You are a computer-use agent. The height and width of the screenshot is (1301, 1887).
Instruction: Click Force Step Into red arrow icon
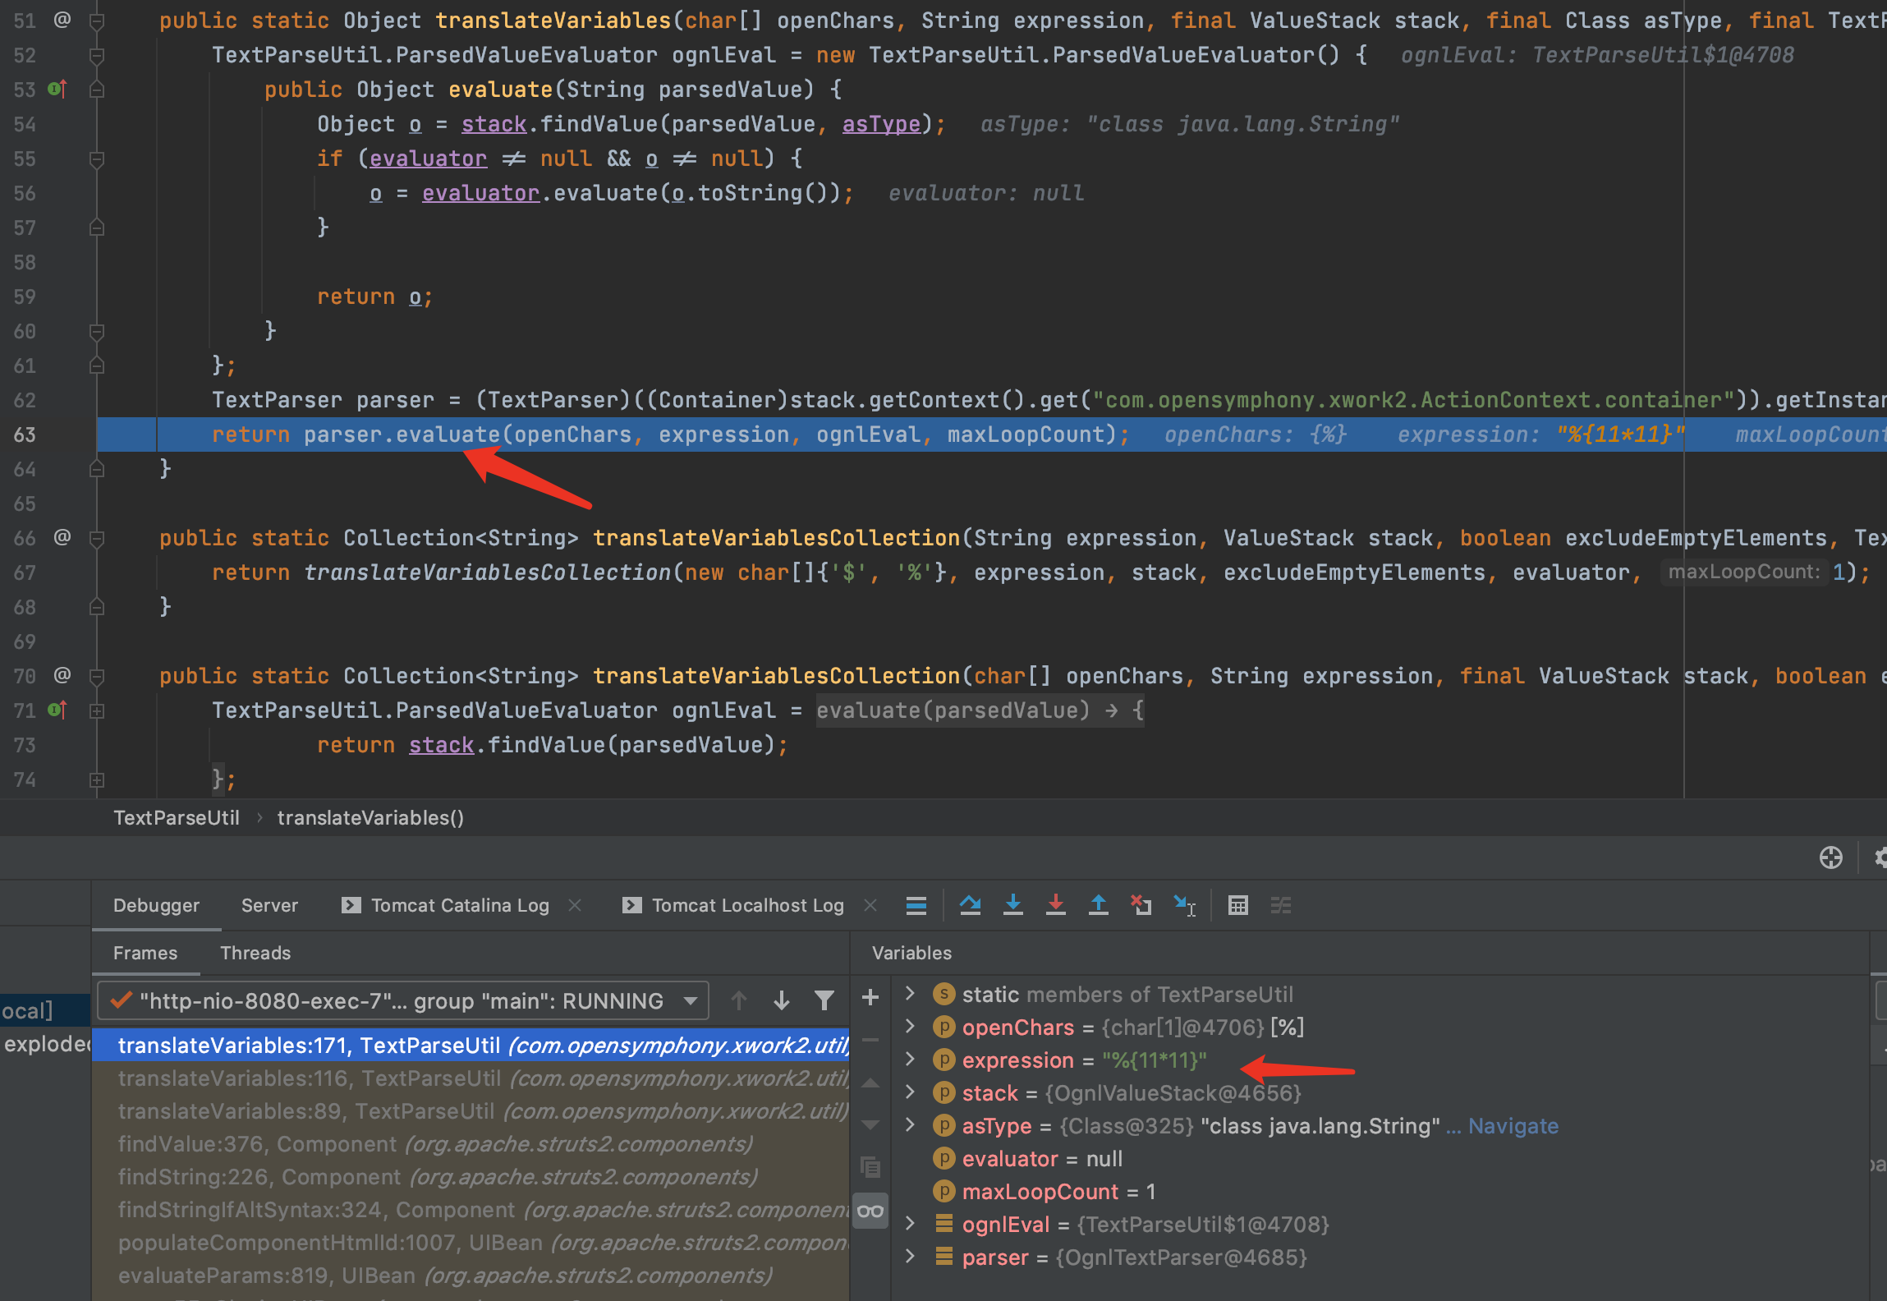tap(1056, 905)
